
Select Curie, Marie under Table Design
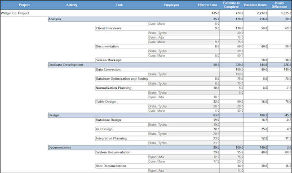pyautogui.click(x=157, y=111)
